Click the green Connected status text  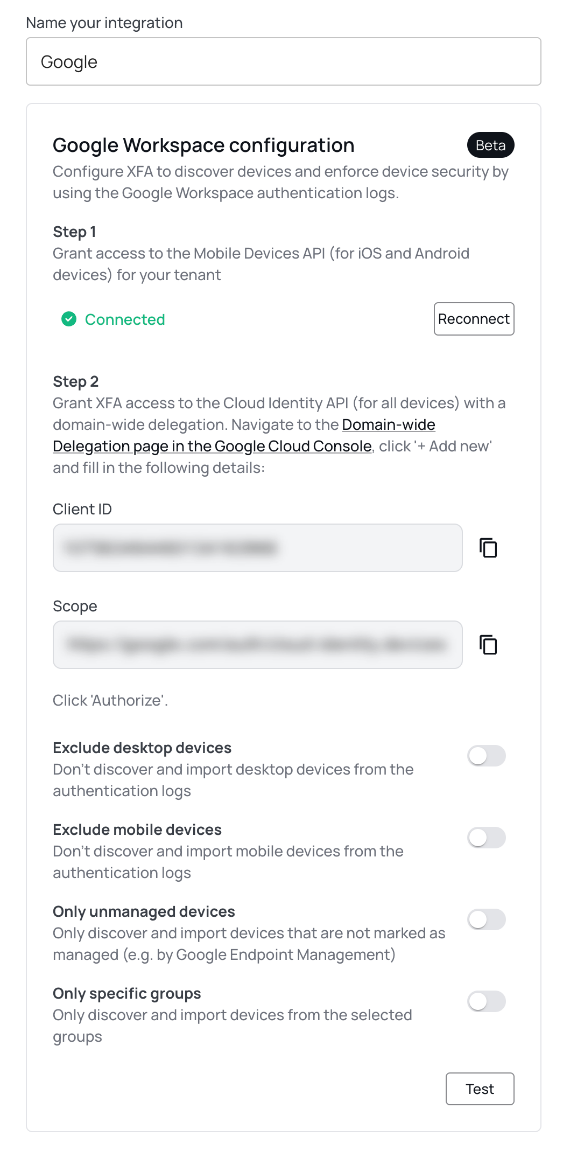125,319
